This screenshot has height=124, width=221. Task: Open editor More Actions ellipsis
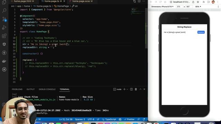click(x=144, y=1)
